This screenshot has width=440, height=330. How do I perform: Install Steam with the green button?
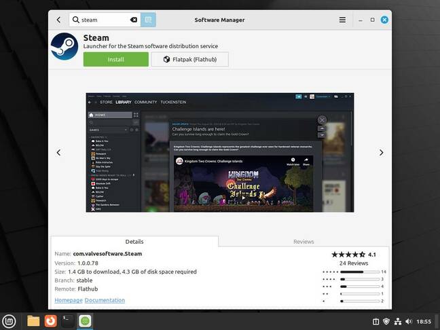click(116, 59)
